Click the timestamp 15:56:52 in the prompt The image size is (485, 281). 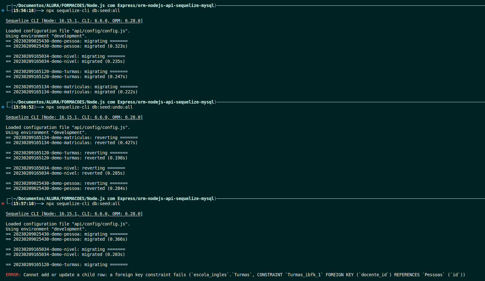(23, 107)
